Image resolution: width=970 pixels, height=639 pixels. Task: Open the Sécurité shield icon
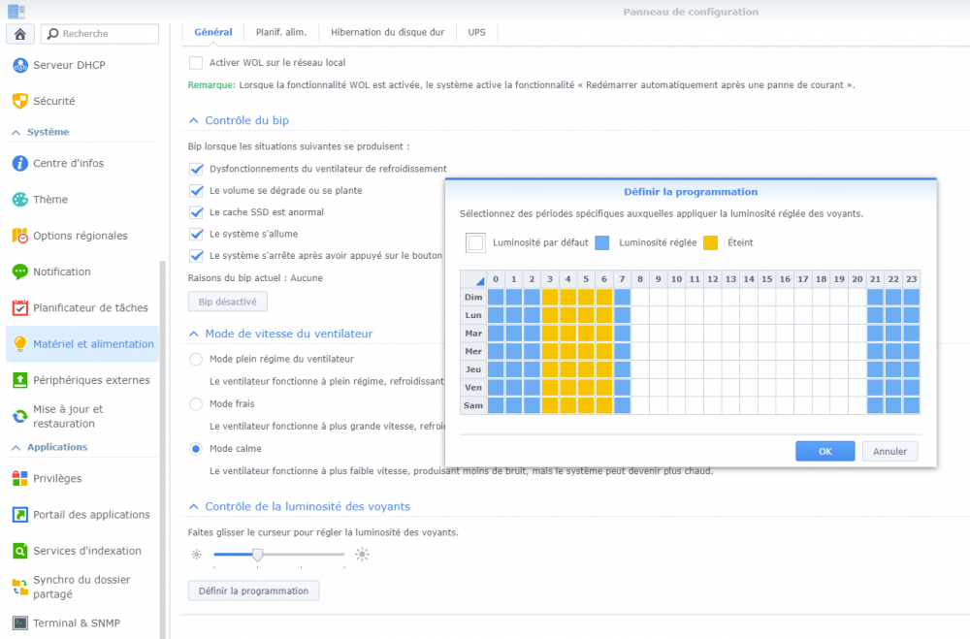coord(19,101)
